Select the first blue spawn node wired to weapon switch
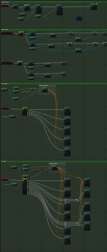Screen dimensions: 107x252 click(67, 111)
